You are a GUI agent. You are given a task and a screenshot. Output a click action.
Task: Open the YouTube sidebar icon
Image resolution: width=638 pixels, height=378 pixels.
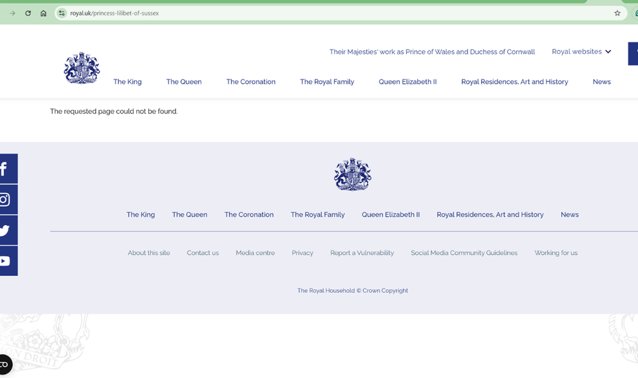click(8, 260)
